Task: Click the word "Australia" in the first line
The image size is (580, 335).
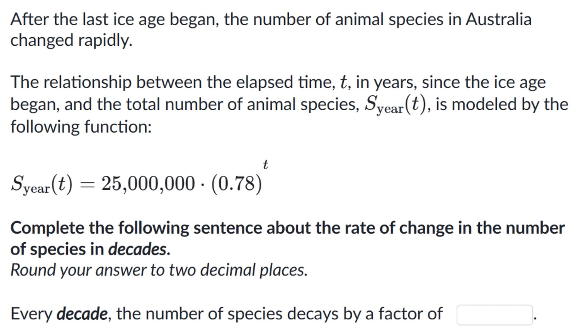Action: coord(498,20)
